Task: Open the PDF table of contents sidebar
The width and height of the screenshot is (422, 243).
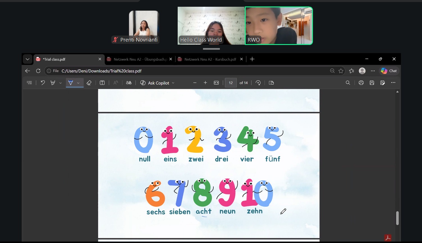Action: (x=29, y=83)
